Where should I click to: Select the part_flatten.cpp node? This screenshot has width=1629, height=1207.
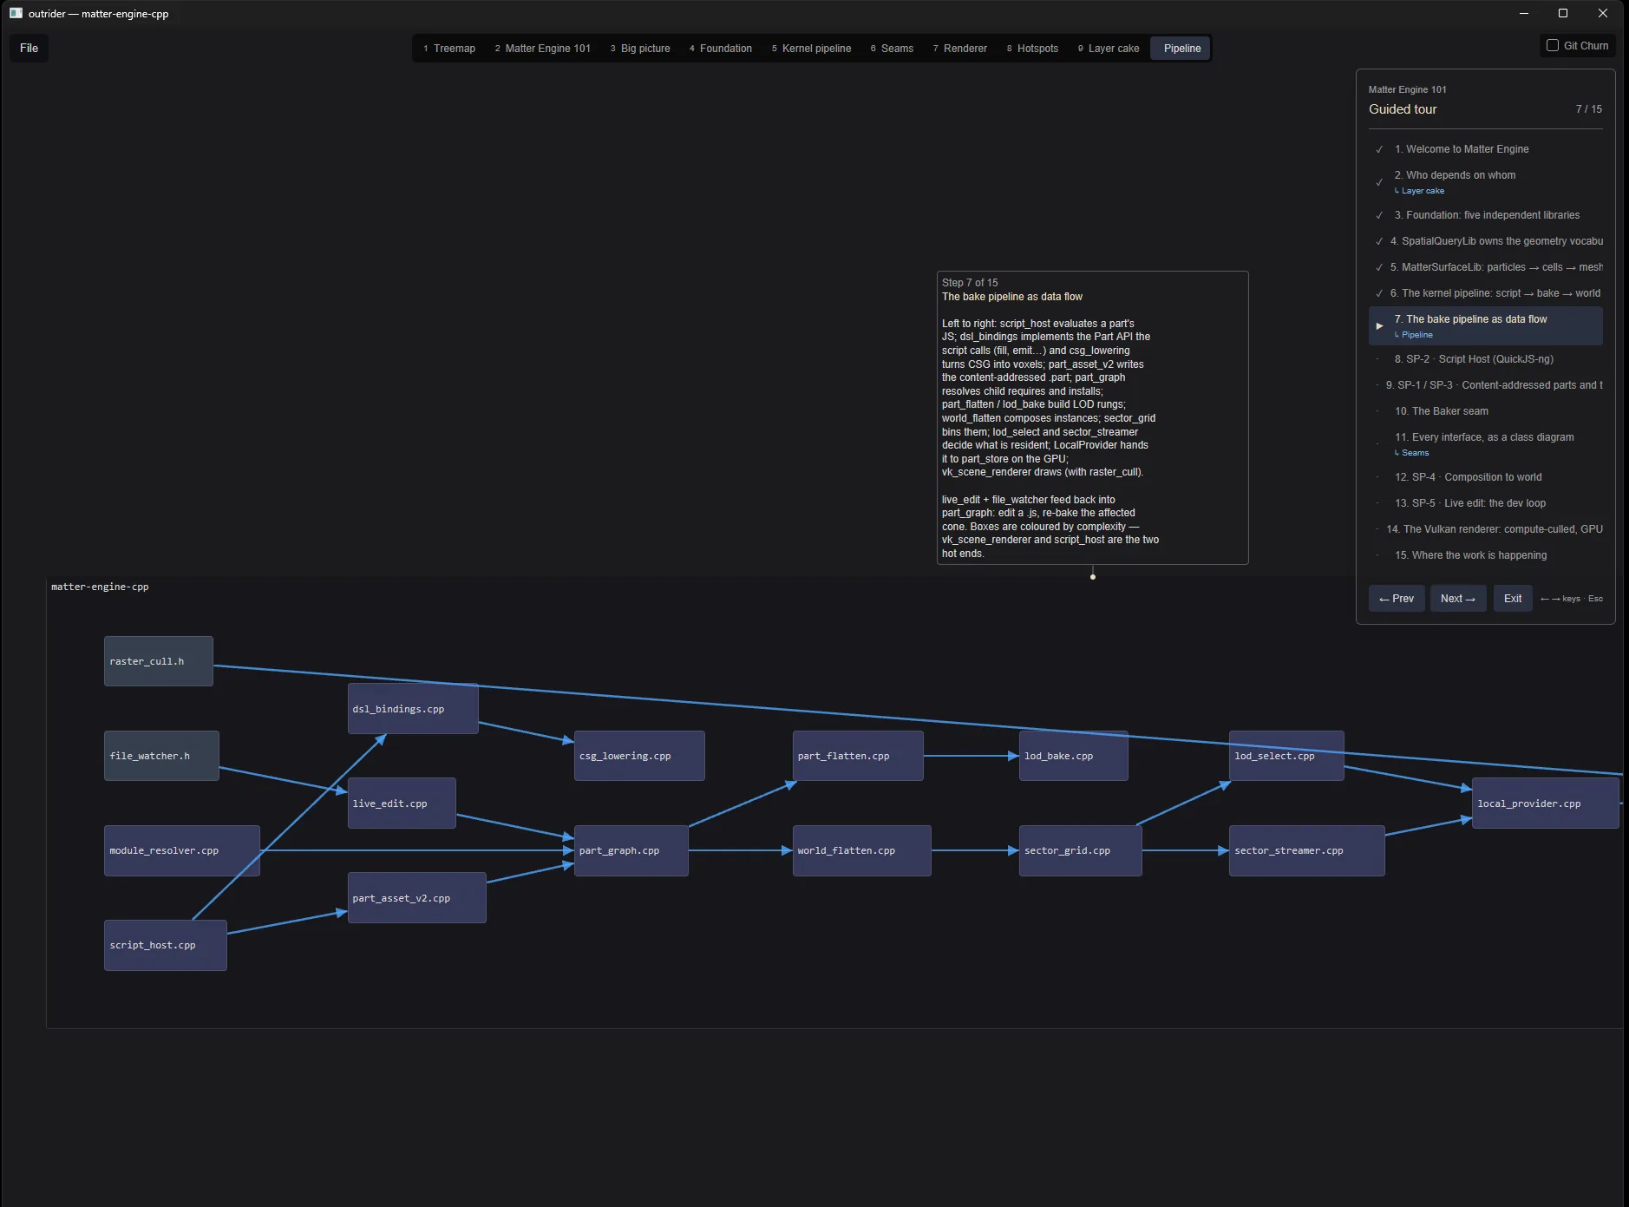click(x=858, y=756)
